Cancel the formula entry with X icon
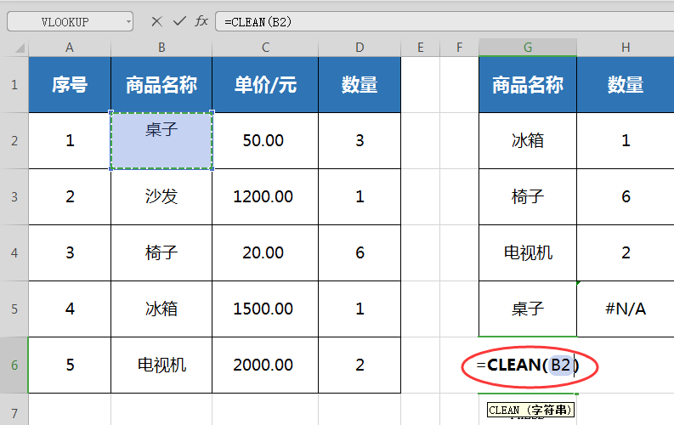 pyautogui.click(x=157, y=21)
